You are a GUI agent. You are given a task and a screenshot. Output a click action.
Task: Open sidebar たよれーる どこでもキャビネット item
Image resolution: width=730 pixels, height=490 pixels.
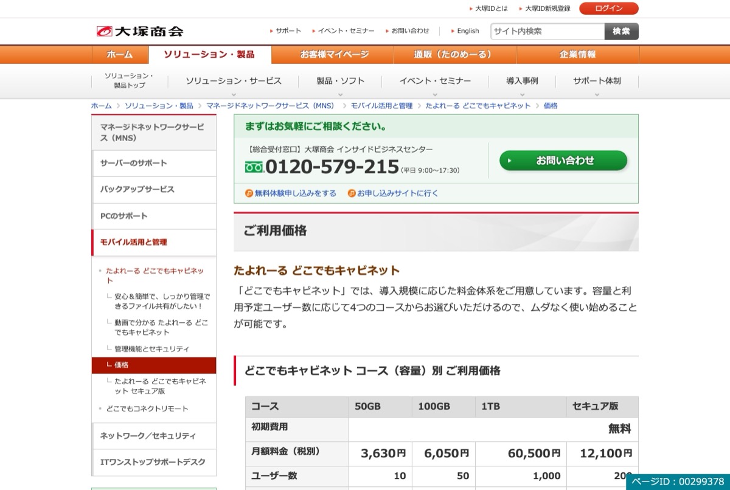(156, 275)
